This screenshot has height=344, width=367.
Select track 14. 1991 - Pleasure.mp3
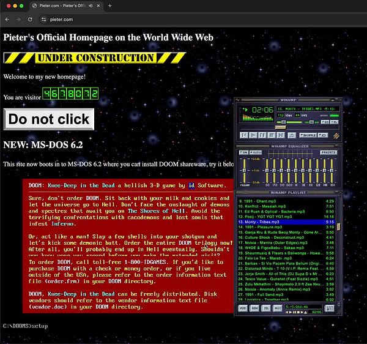(x=286, y=226)
